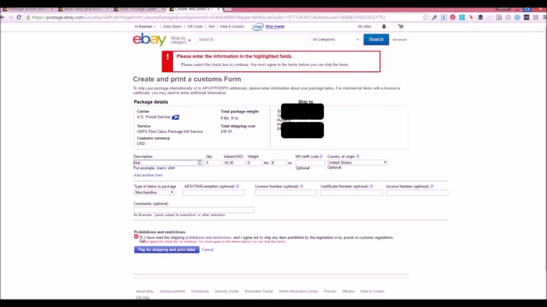
Task: Open the prohibitions and restrictions link
Action: point(208,237)
